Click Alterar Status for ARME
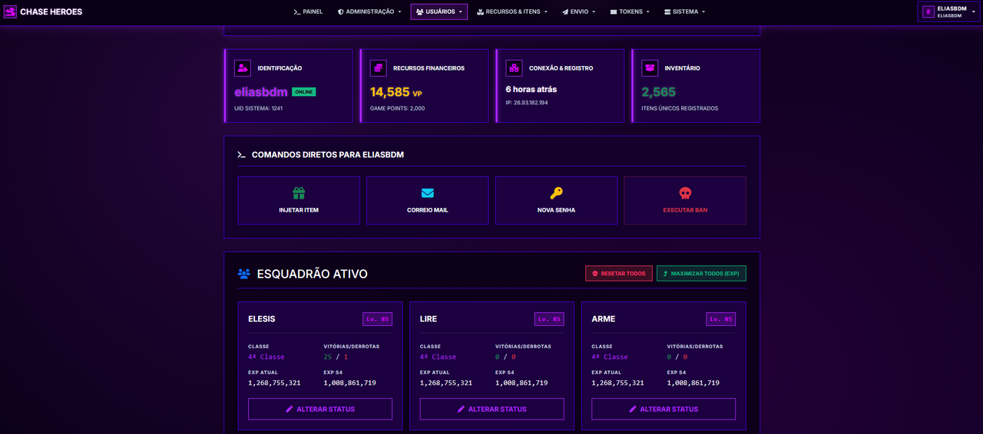 664,409
